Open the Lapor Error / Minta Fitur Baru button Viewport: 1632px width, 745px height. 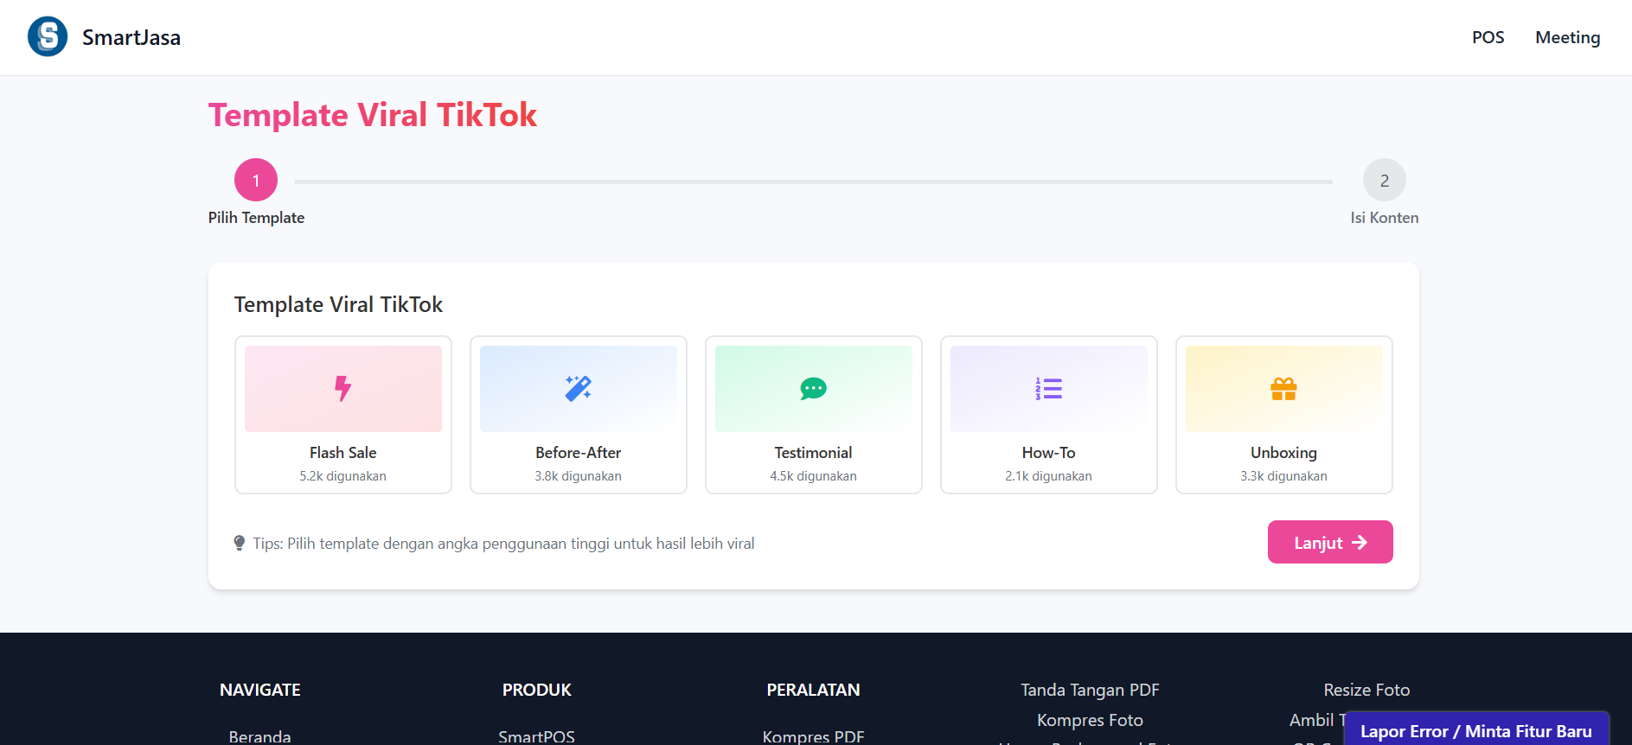point(1475,730)
